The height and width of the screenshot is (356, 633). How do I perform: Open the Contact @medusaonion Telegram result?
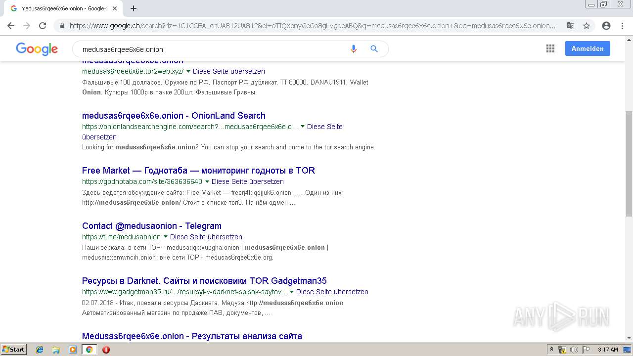tap(152, 226)
